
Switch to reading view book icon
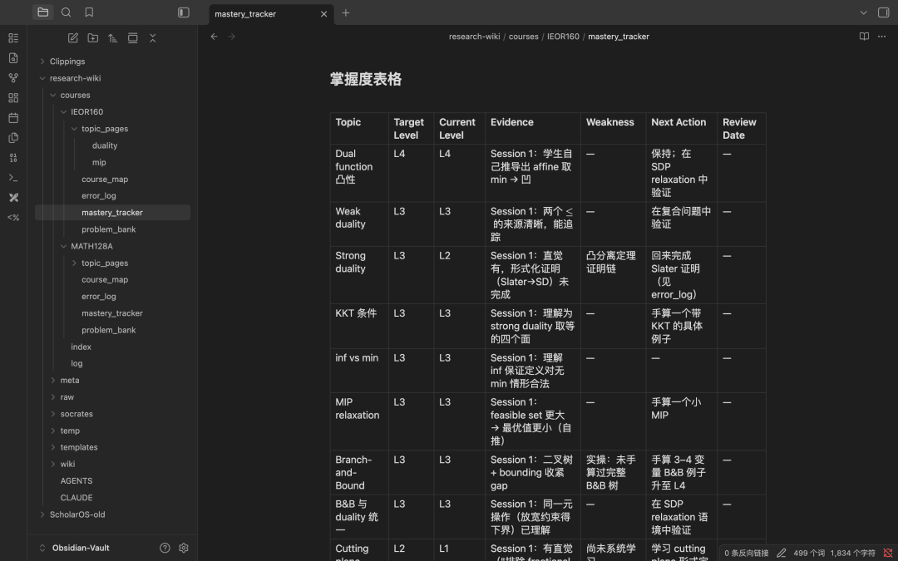tap(864, 36)
